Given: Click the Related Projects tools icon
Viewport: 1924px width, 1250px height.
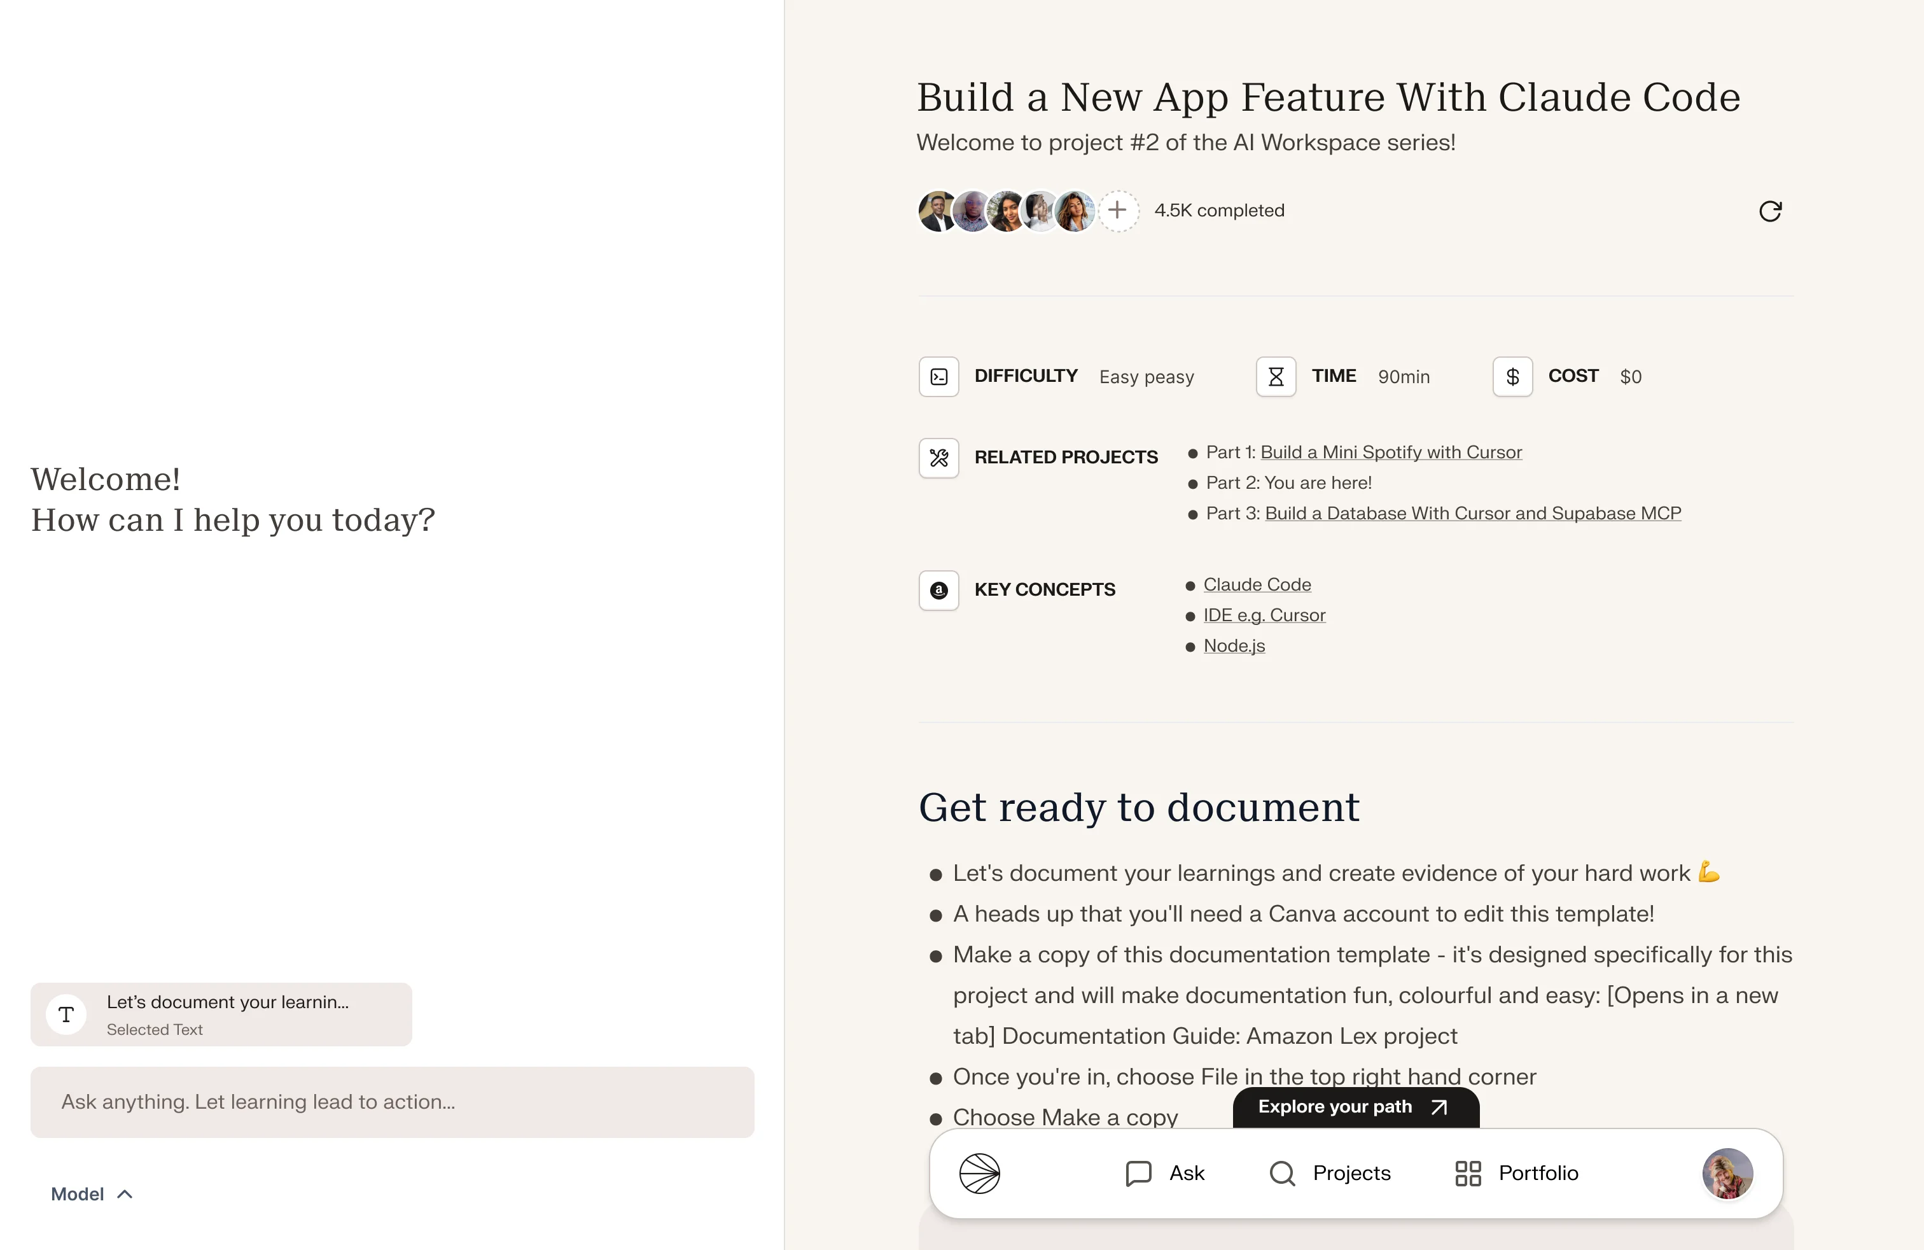Looking at the screenshot, I should (x=938, y=458).
